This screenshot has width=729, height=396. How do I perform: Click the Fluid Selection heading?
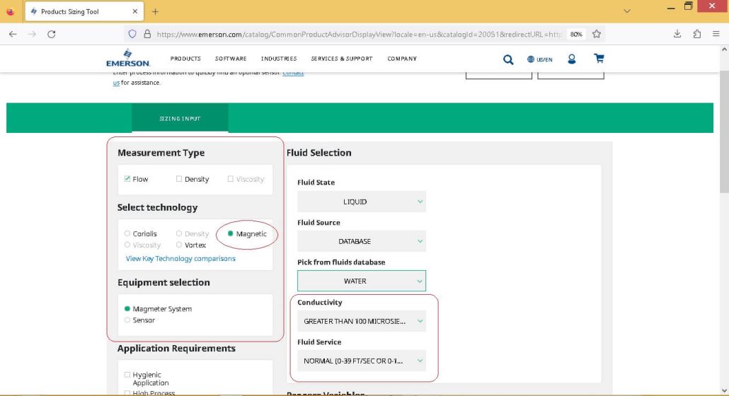319,153
